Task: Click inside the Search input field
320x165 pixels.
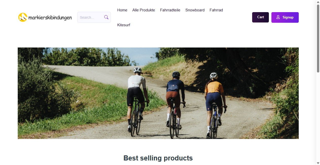Action: pos(91,17)
